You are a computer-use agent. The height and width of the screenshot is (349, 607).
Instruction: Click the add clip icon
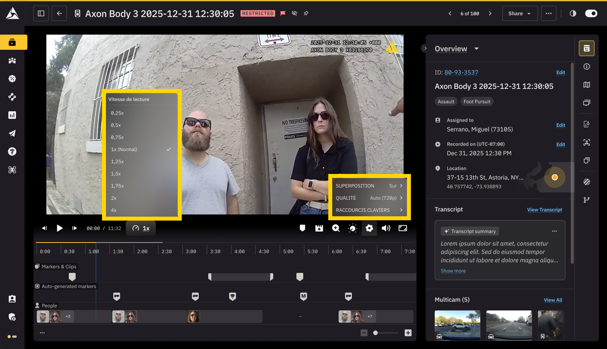pos(319,228)
